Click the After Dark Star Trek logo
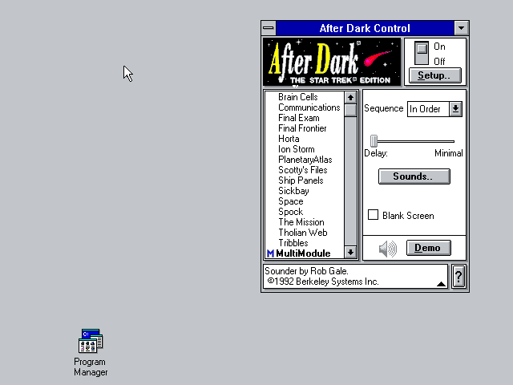The image size is (513, 385). coord(332,62)
